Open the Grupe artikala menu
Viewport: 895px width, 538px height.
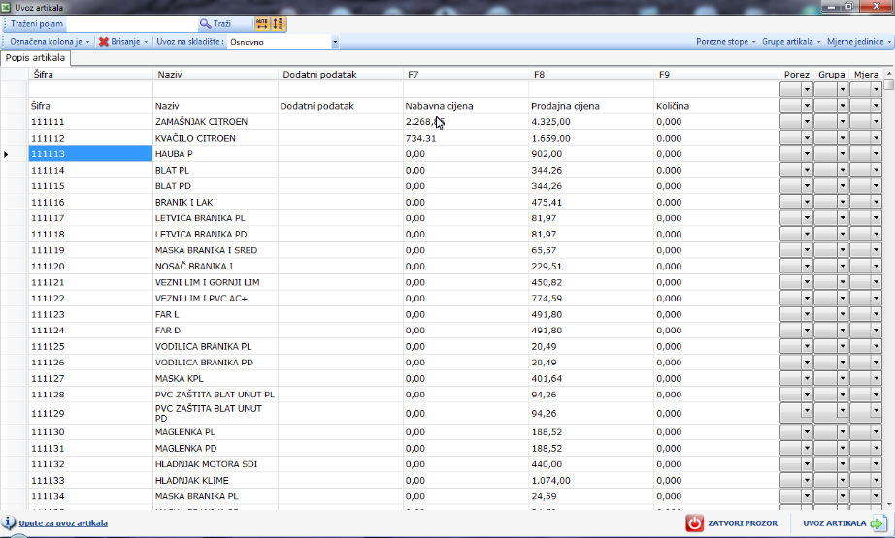click(791, 42)
